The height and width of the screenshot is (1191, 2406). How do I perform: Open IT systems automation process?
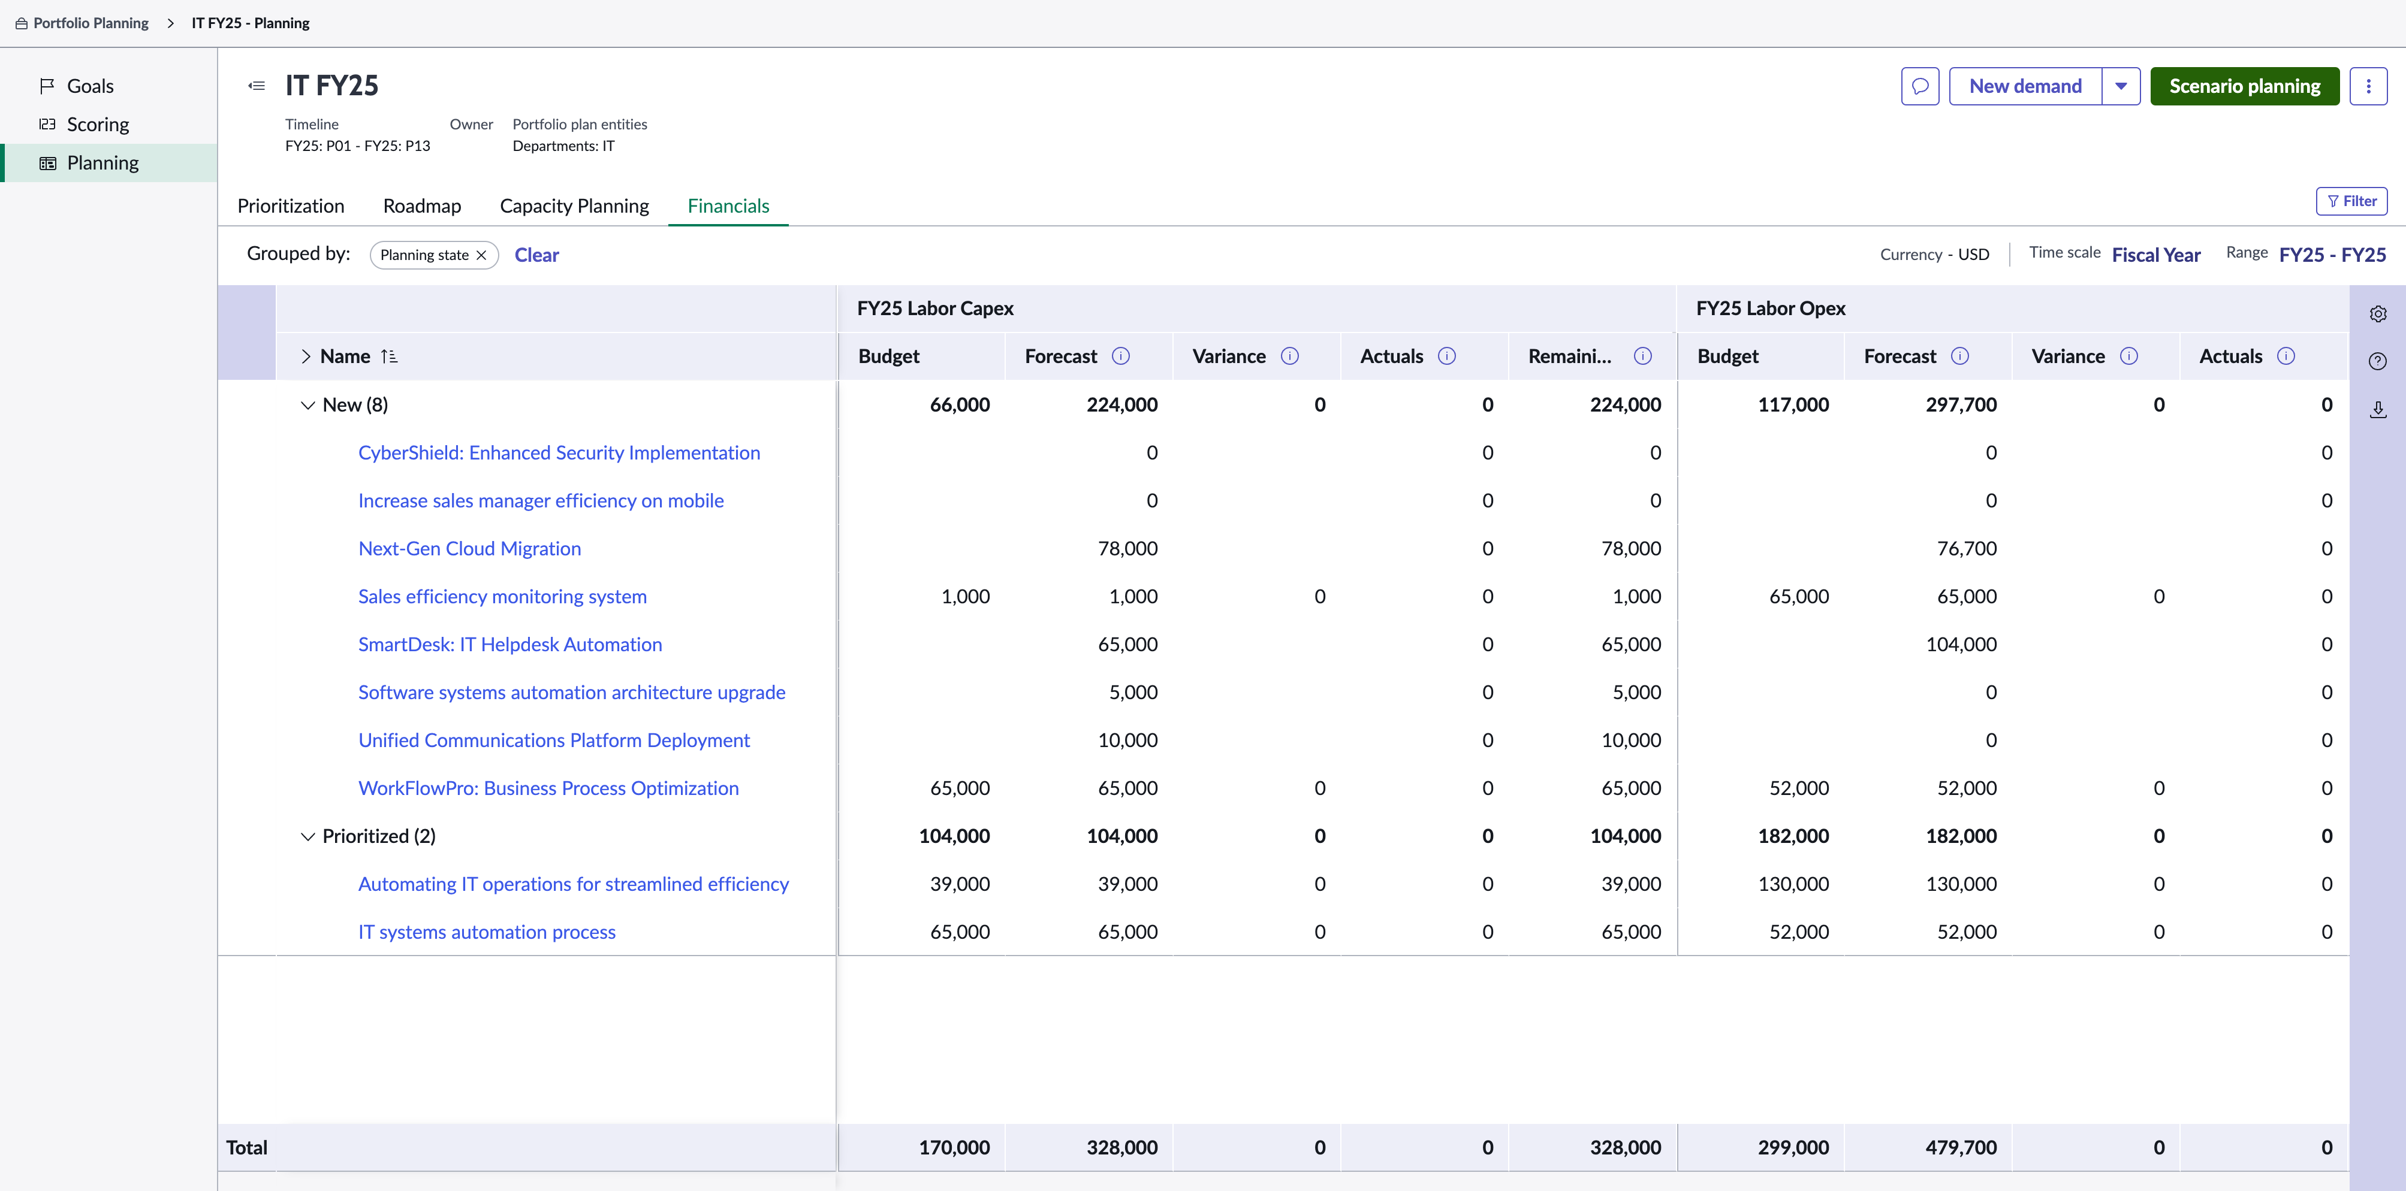[x=486, y=932]
